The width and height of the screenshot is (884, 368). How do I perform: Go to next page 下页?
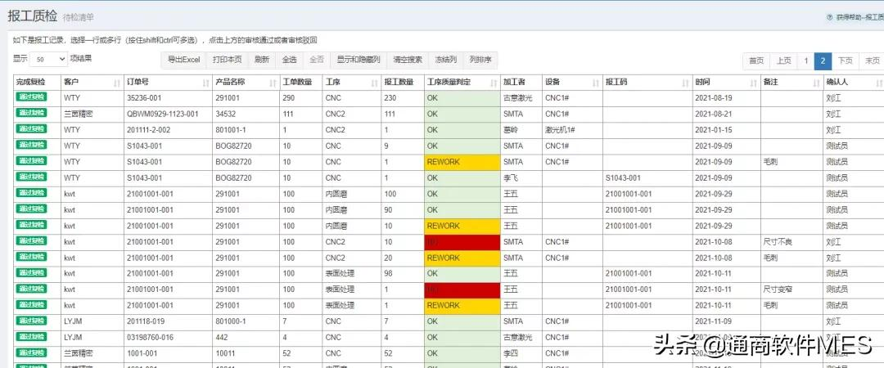click(845, 61)
